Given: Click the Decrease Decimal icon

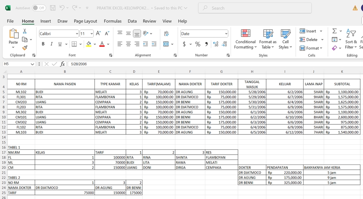Looking at the screenshot, I should tap(224, 44).
